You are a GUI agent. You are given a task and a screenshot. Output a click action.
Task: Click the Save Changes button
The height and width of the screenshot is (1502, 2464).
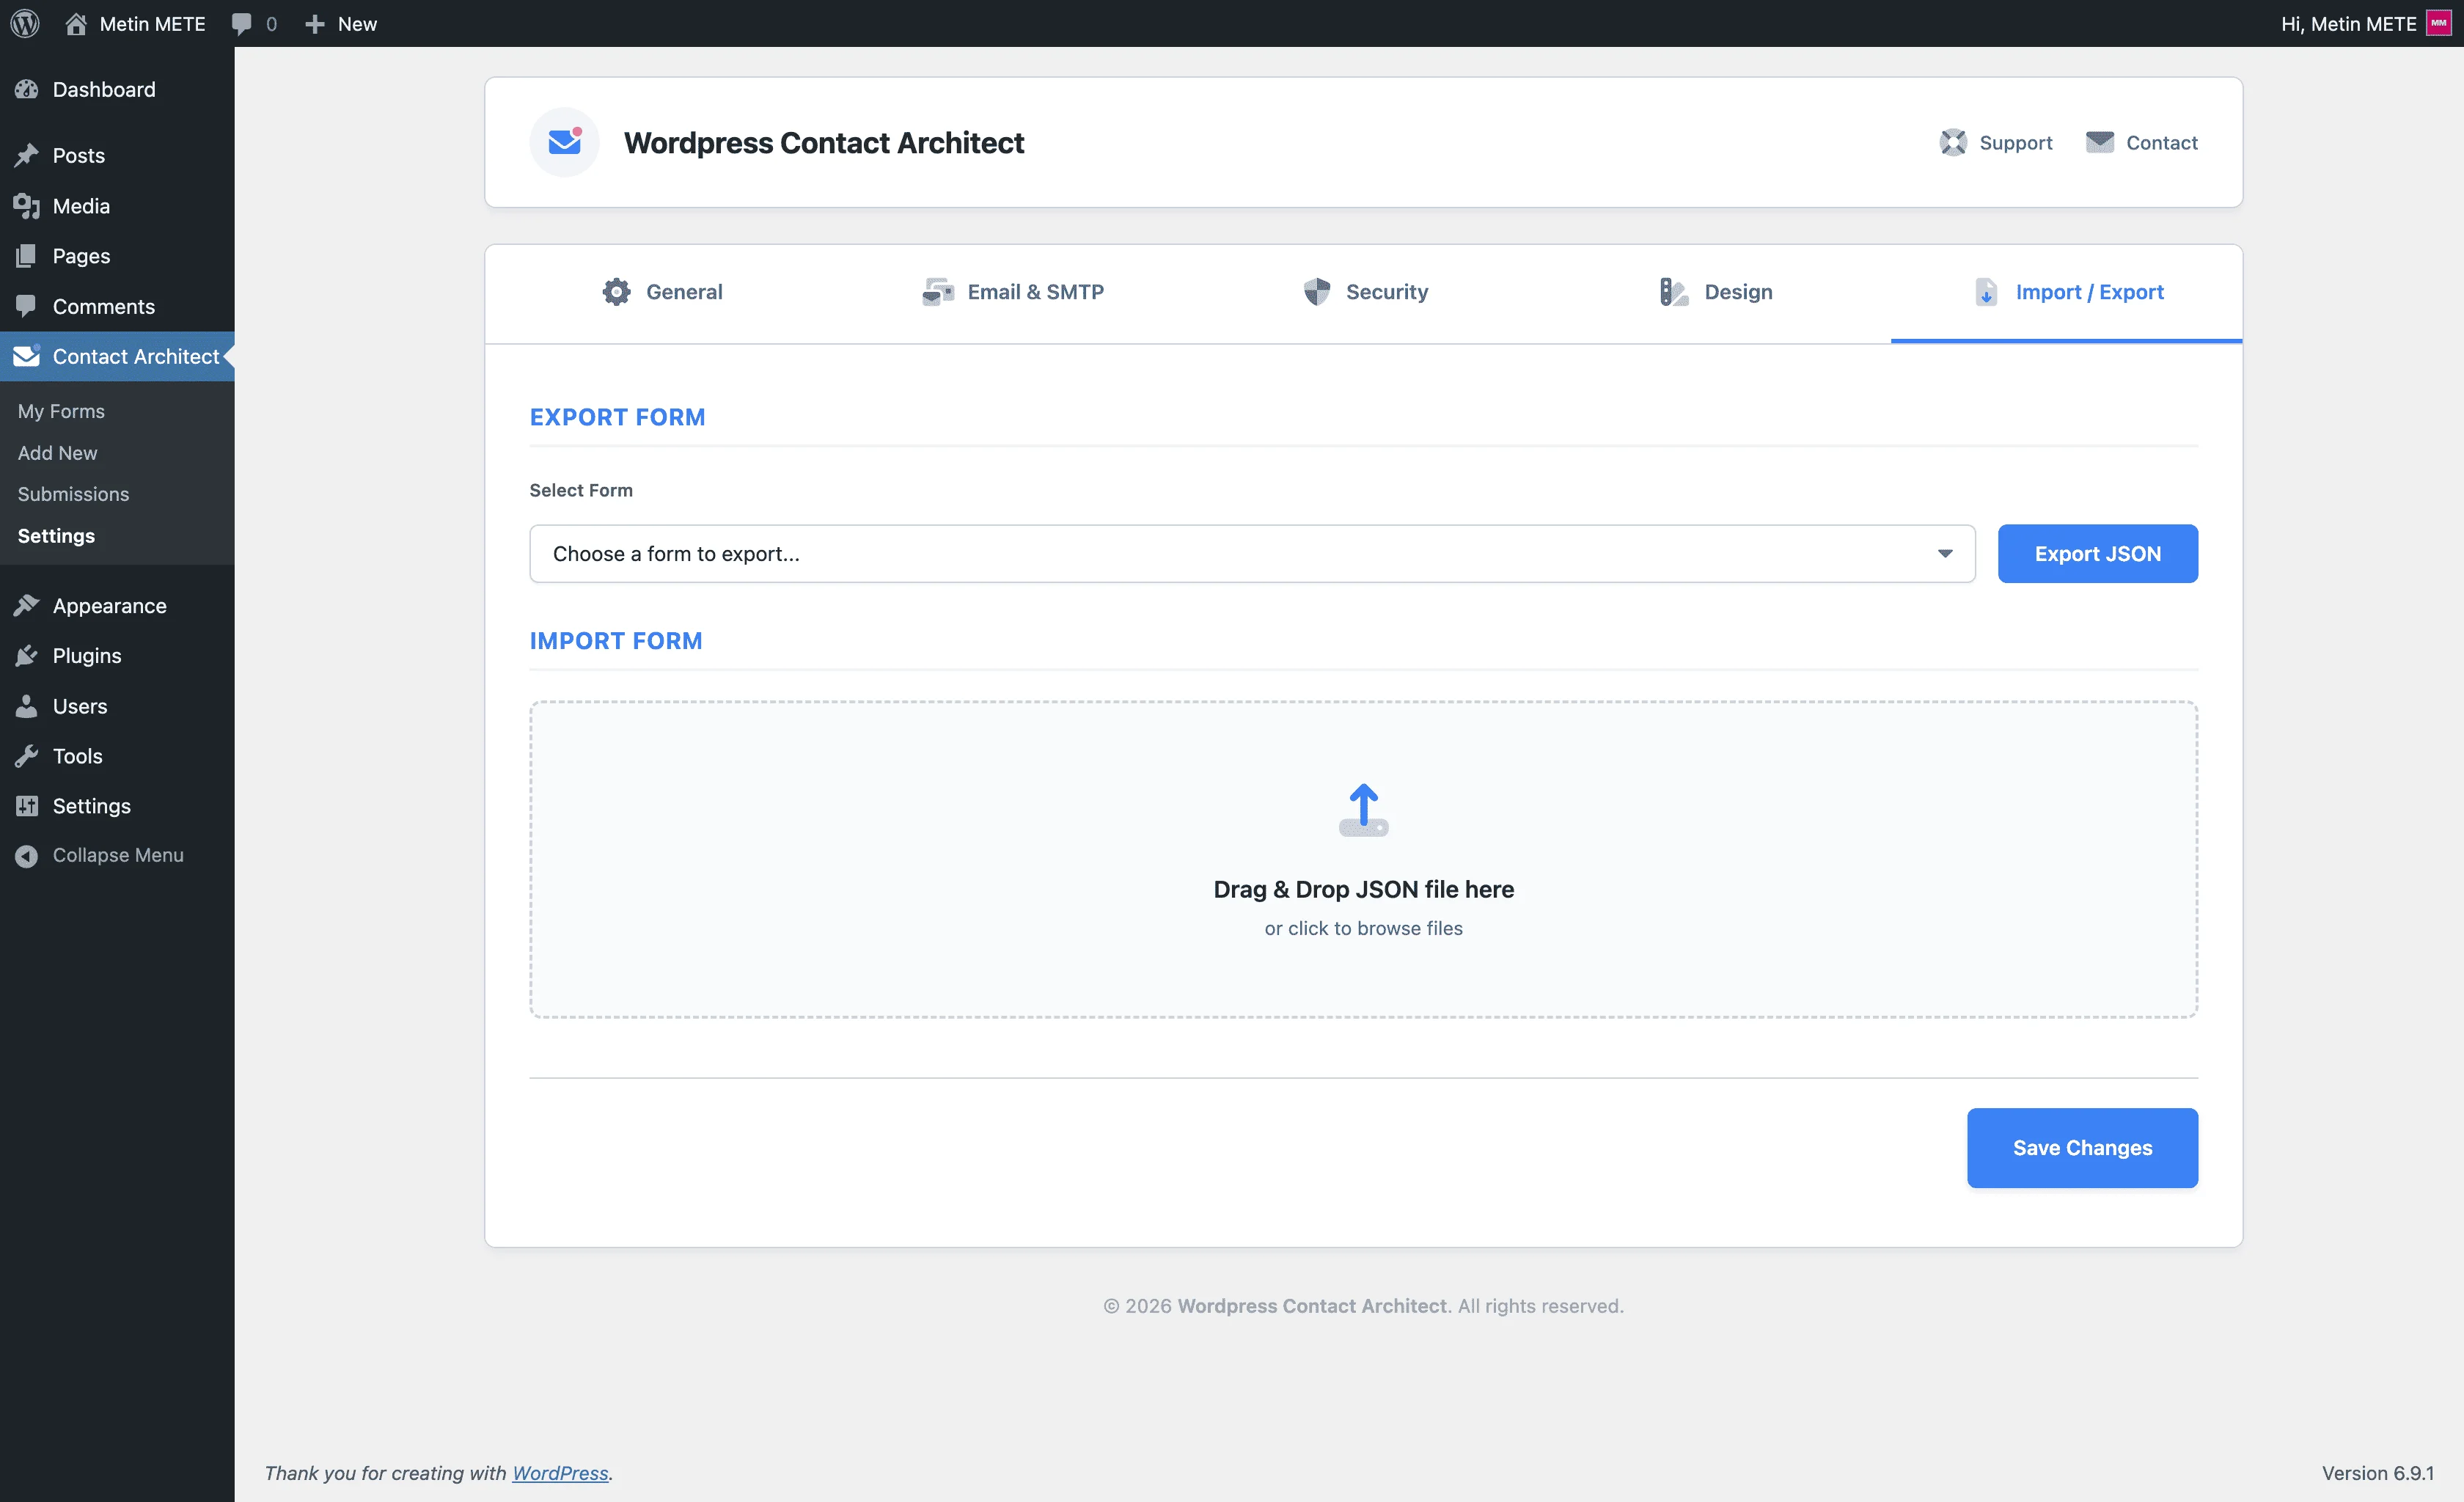coord(2081,1148)
